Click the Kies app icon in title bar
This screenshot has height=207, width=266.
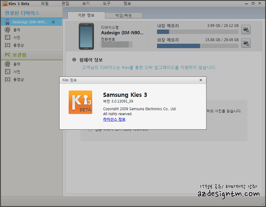[x=5, y=3]
